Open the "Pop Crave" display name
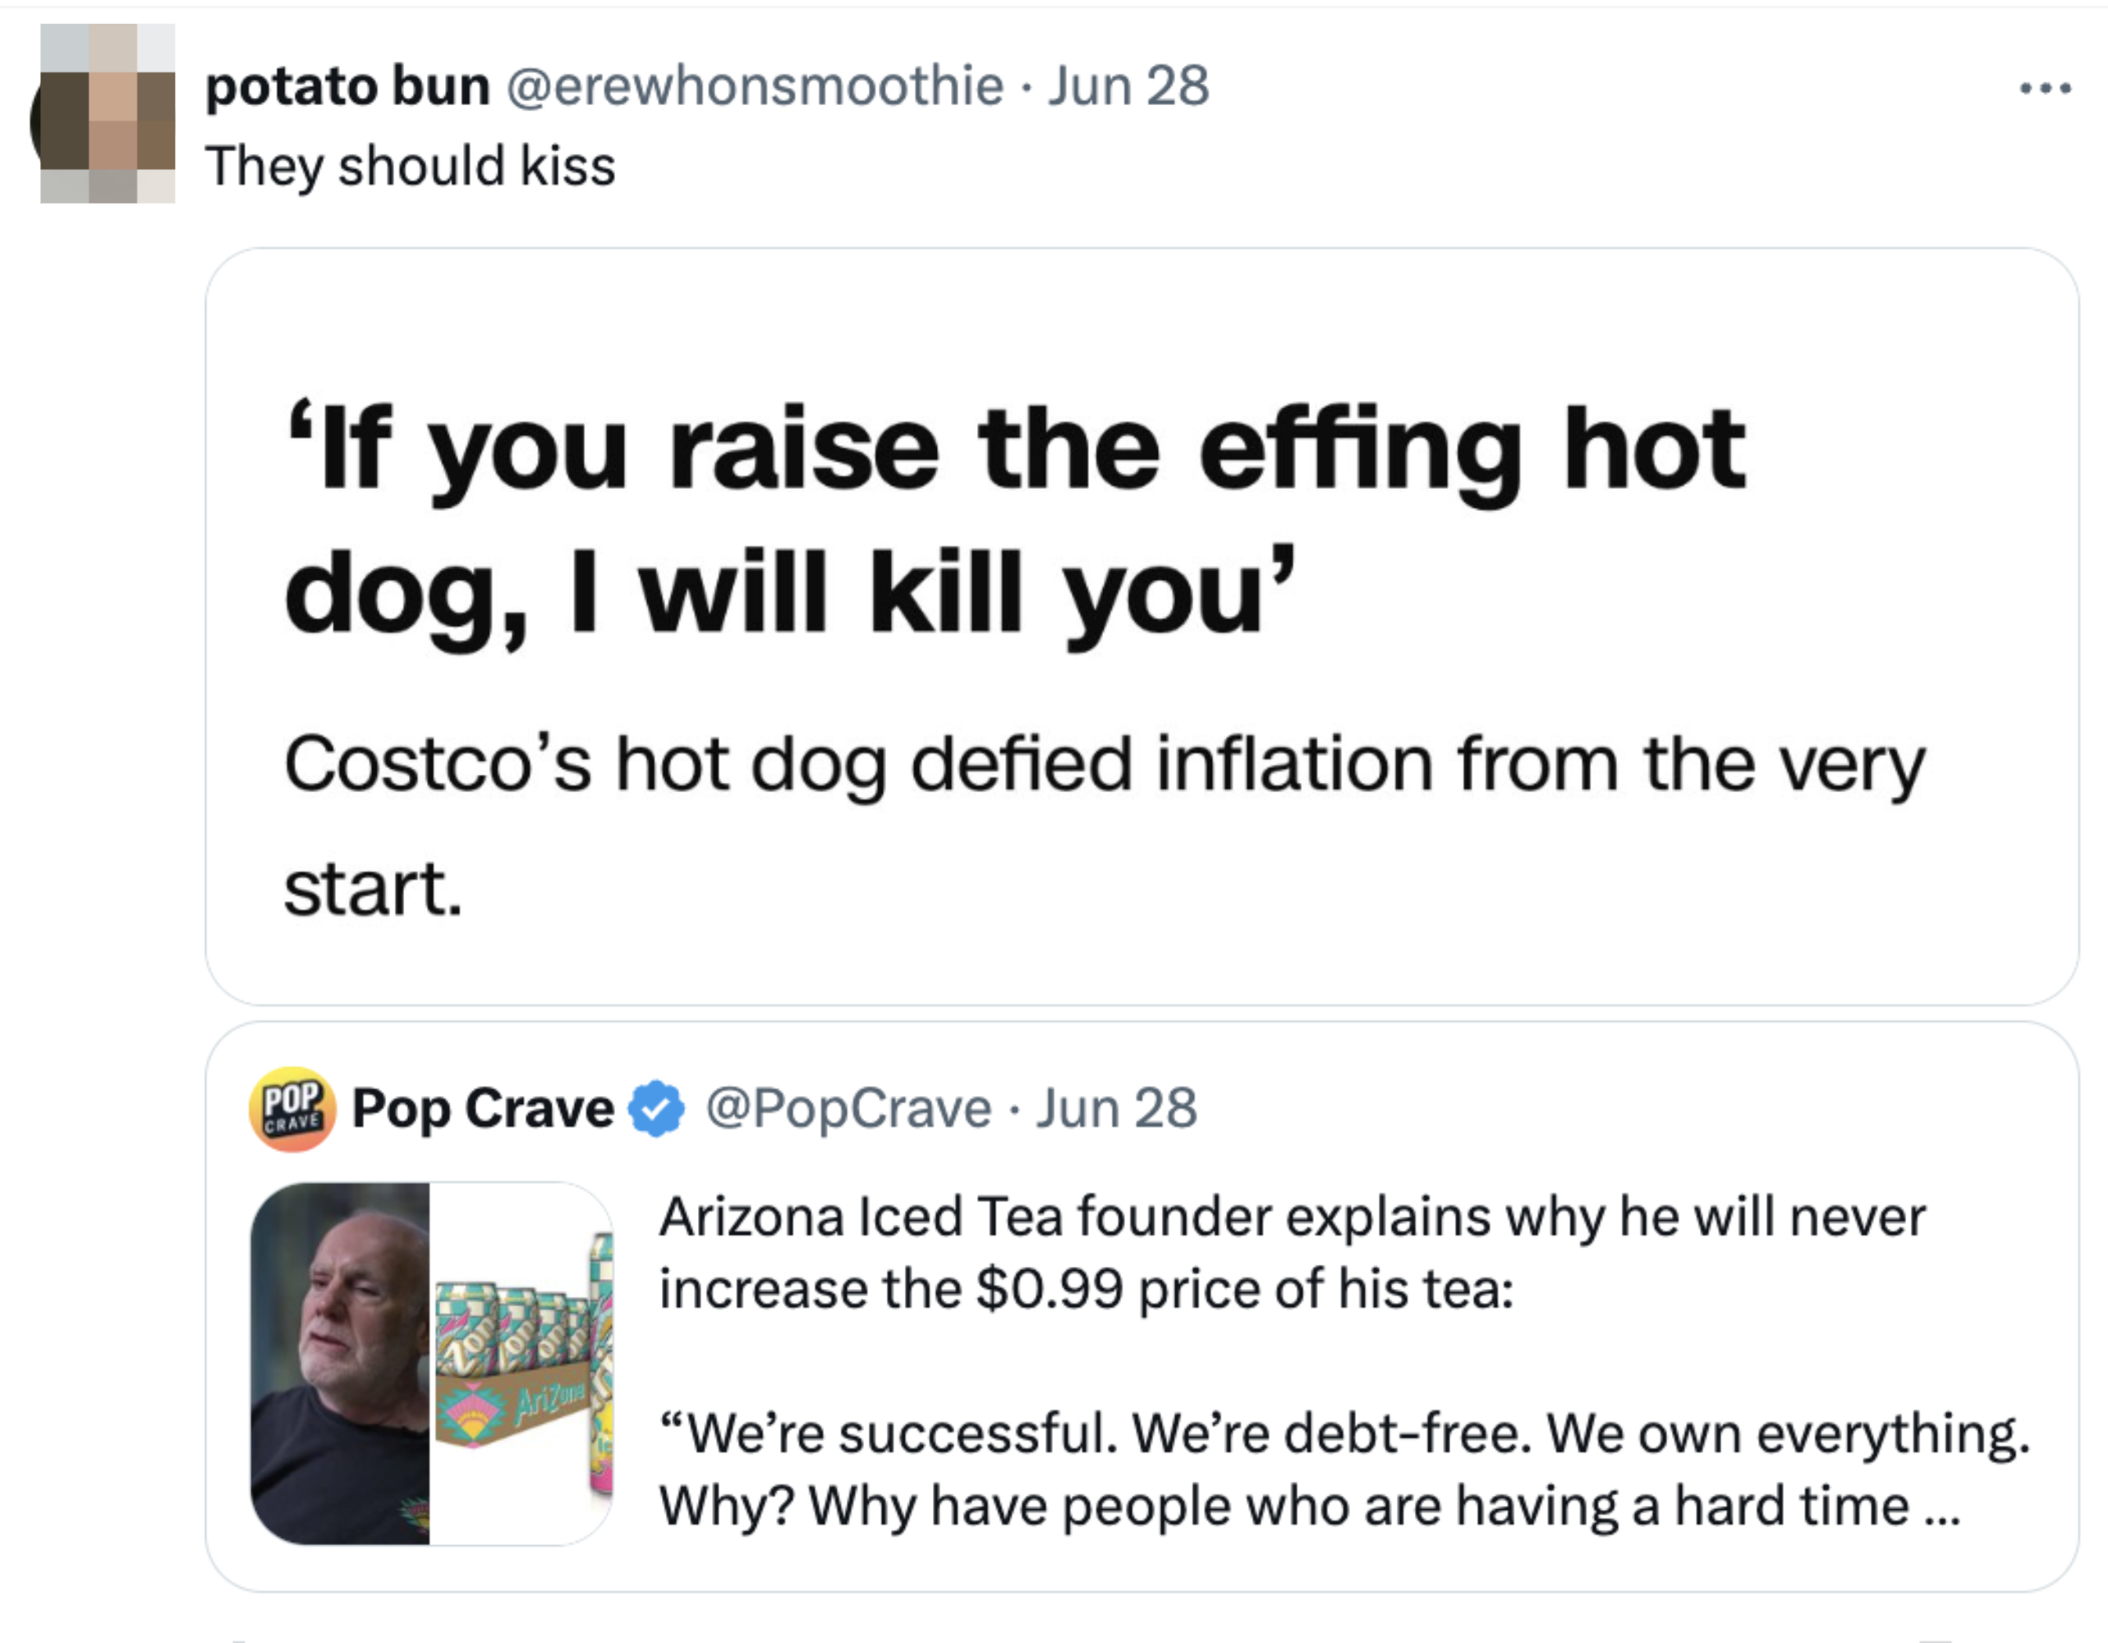 click(483, 1108)
